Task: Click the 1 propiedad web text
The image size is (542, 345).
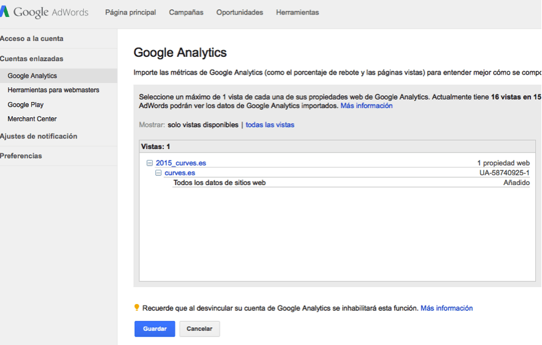Action: [x=503, y=163]
